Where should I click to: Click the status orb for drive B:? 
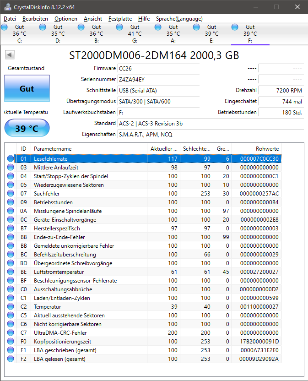[x=81, y=27]
